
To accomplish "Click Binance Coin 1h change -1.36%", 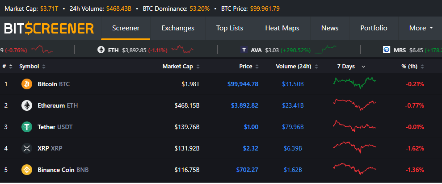I will pyautogui.click(x=415, y=170).
